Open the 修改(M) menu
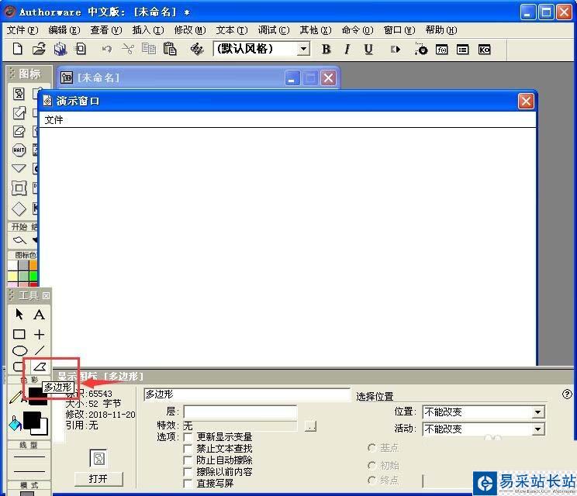This screenshot has width=577, height=496. pos(190,30)
